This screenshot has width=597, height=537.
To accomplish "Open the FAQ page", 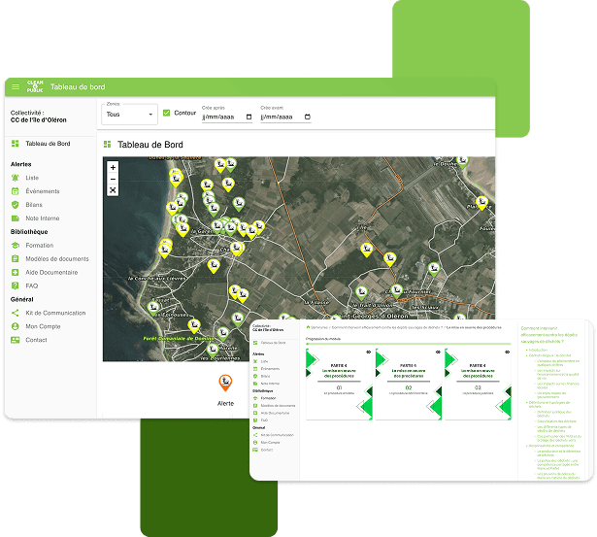I will click(x=33, y=286).
